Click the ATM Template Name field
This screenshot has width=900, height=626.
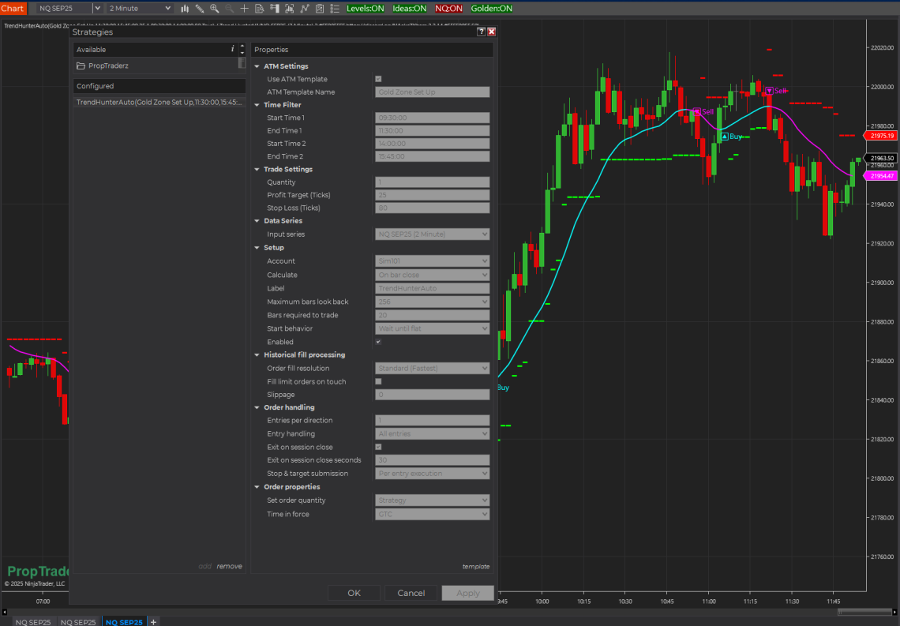coord(432,92)
